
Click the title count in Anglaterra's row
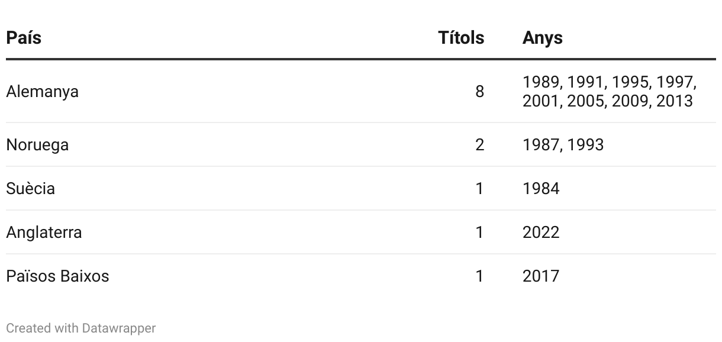pyautogui.click(x=479, y=233)
